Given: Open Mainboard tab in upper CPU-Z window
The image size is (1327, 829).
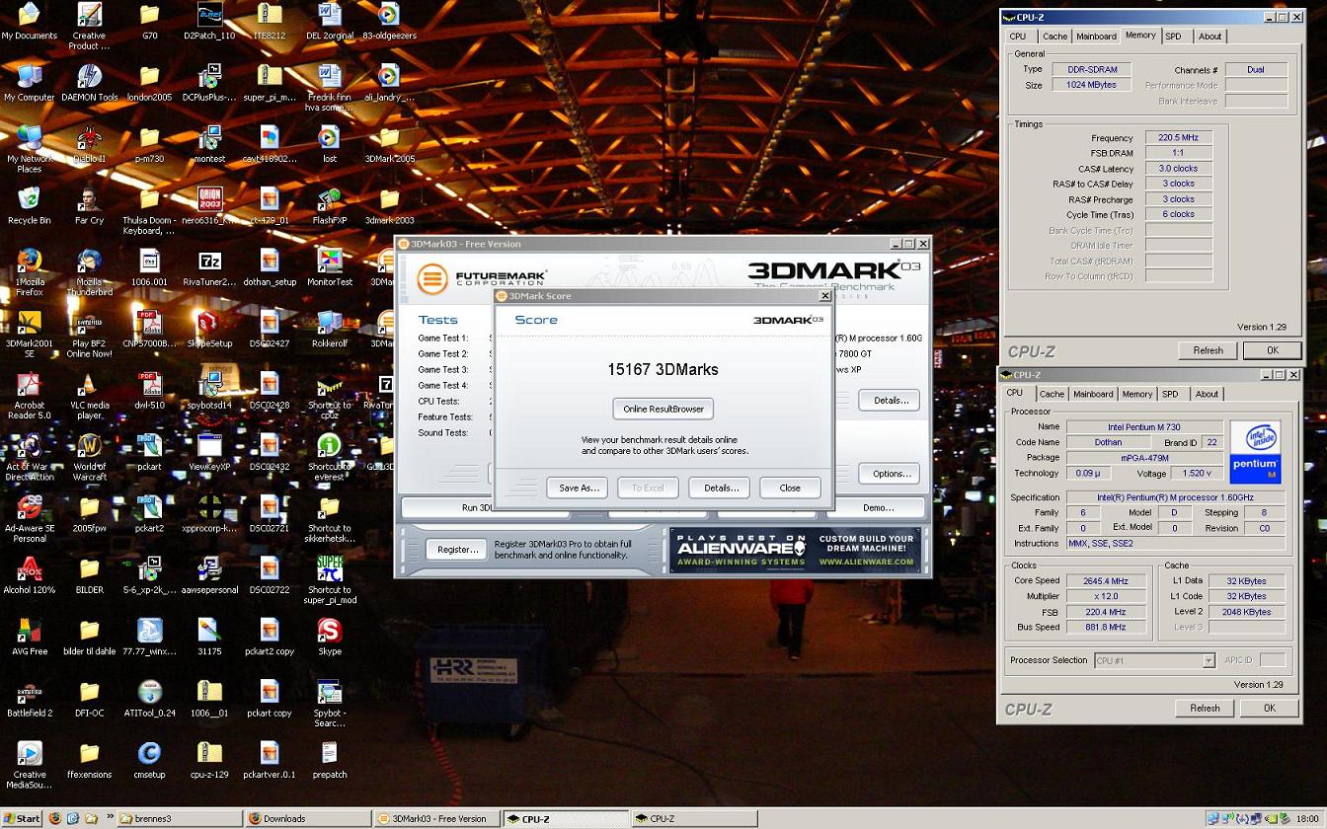Looking at the screenshot, I should click(x=1096, y=37).
